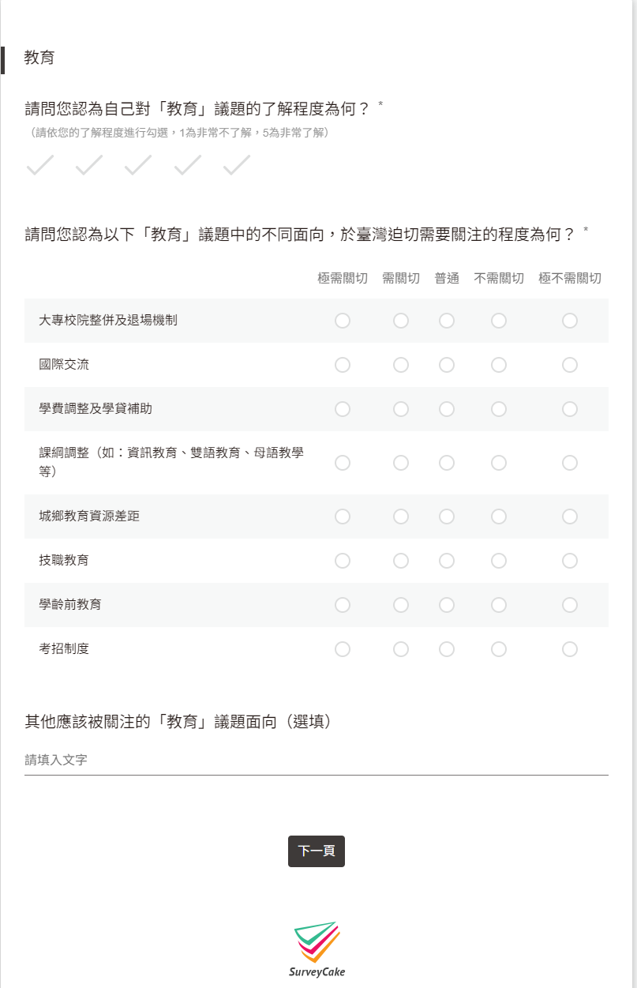Select the first checkmark rating icon
The image size is (637, 988).
39,165
